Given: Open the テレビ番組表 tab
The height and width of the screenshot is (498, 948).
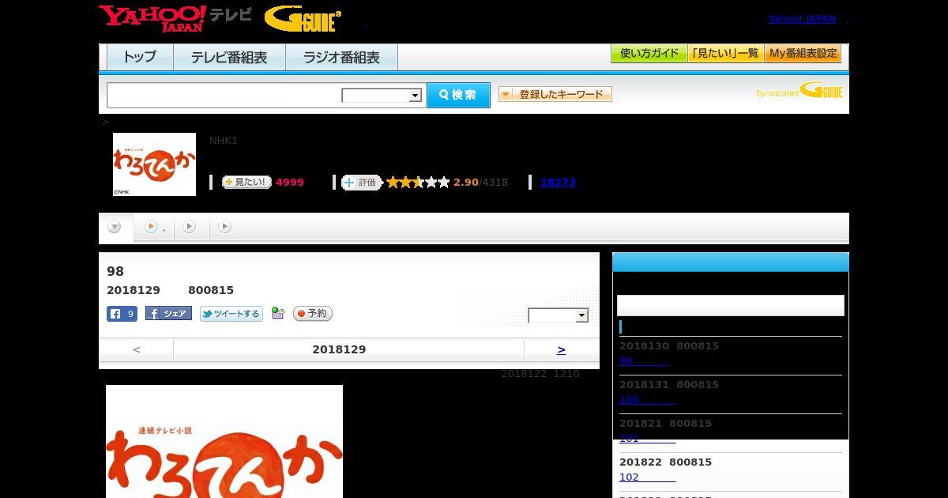Looking at the screenshot, I should (229, 58).
